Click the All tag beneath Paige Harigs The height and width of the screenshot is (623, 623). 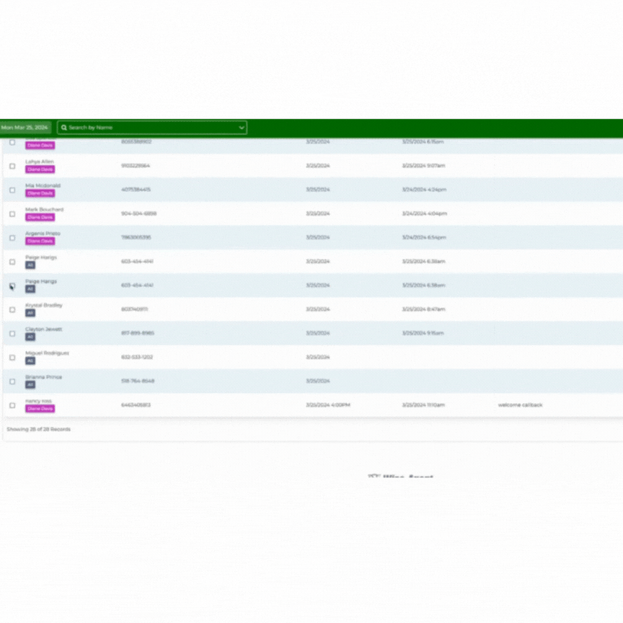(x=30, y=265)
